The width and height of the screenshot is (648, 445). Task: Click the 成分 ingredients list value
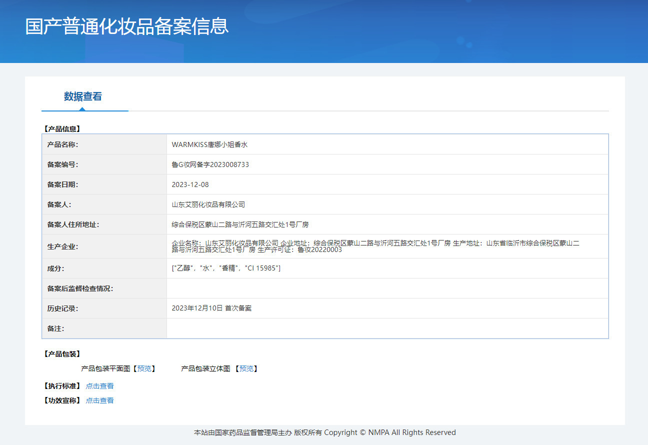point(226,268)
